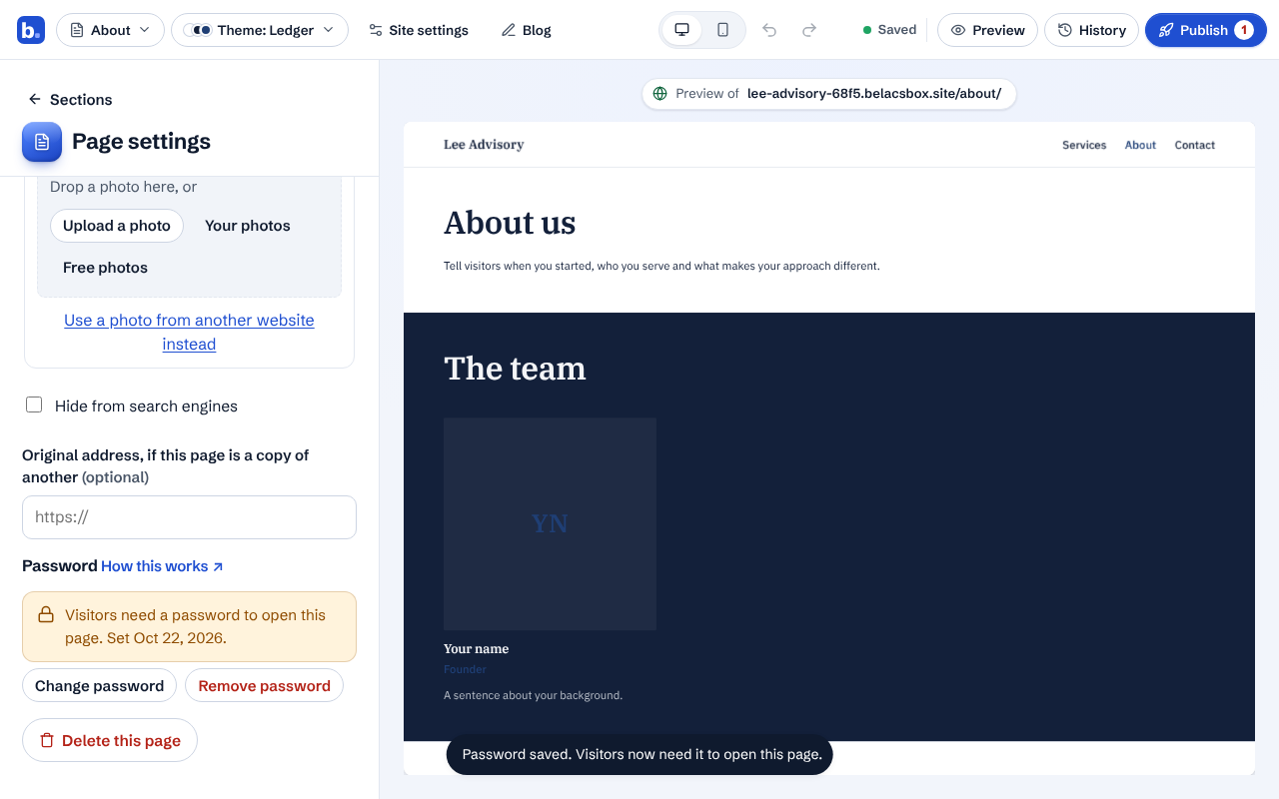Viewport: 1279px width, 799px height.
Task: Click the Saved status indicator
Action: click(889, 30)
